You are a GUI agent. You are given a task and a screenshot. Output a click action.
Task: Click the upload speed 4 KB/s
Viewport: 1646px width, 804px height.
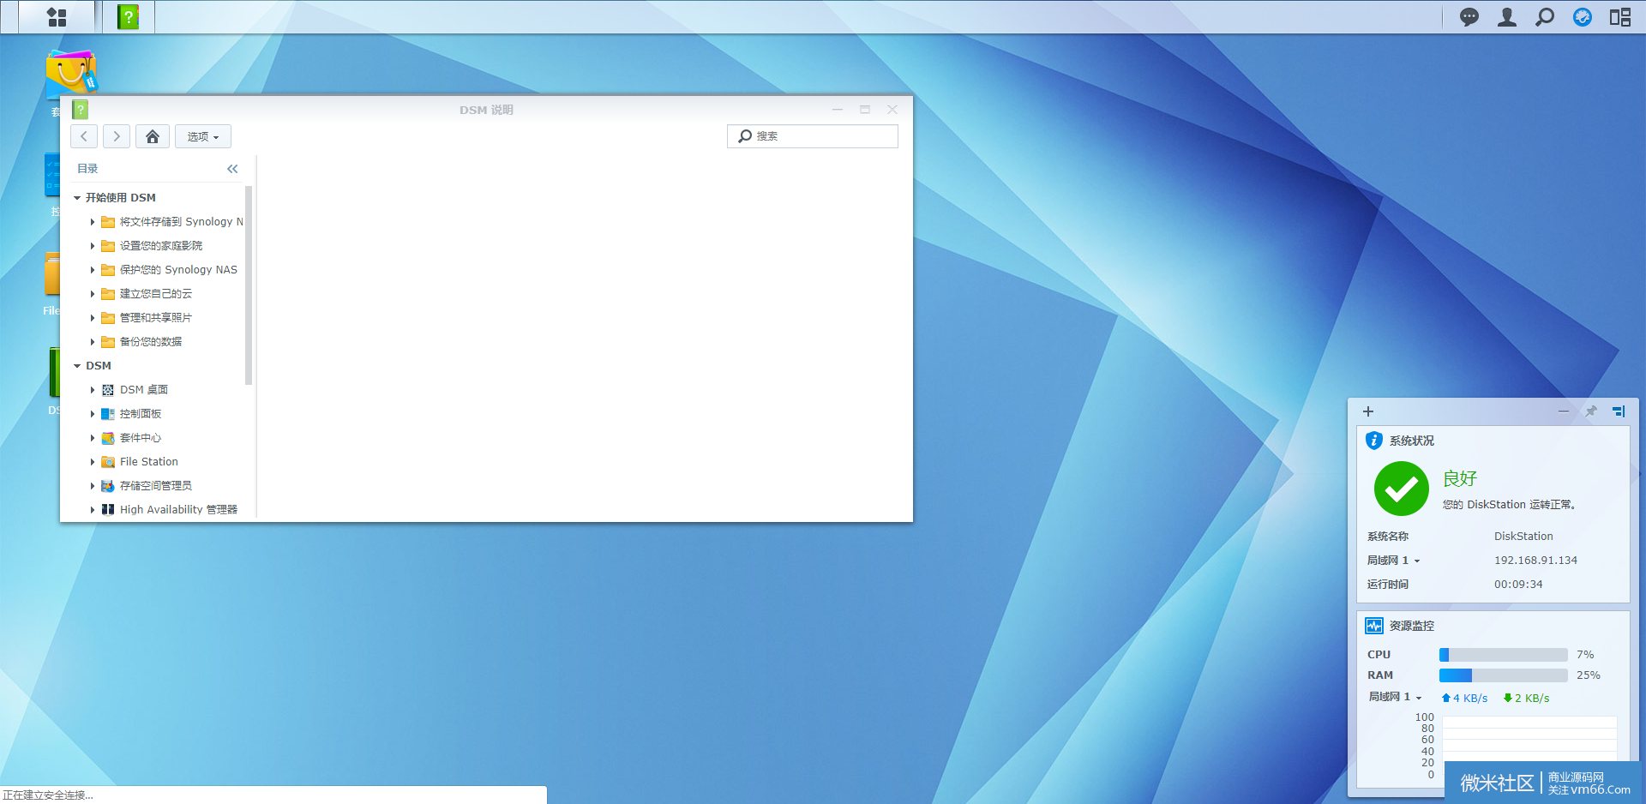tap(1465, 699)
